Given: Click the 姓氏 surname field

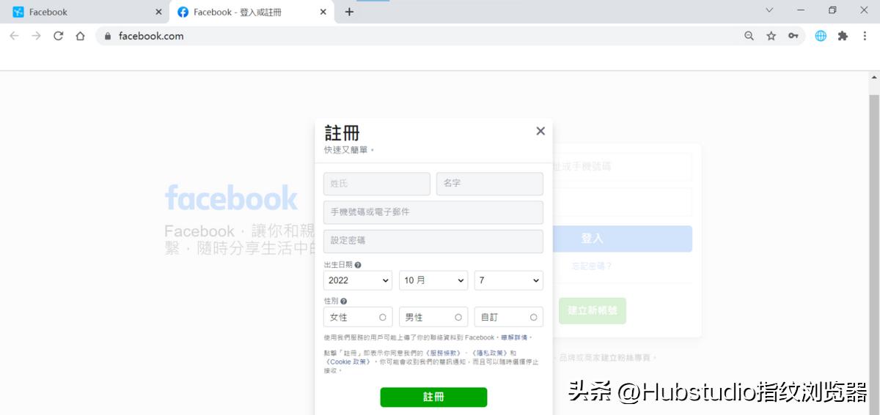Looking at the screenshot, I should pos(377,184).
